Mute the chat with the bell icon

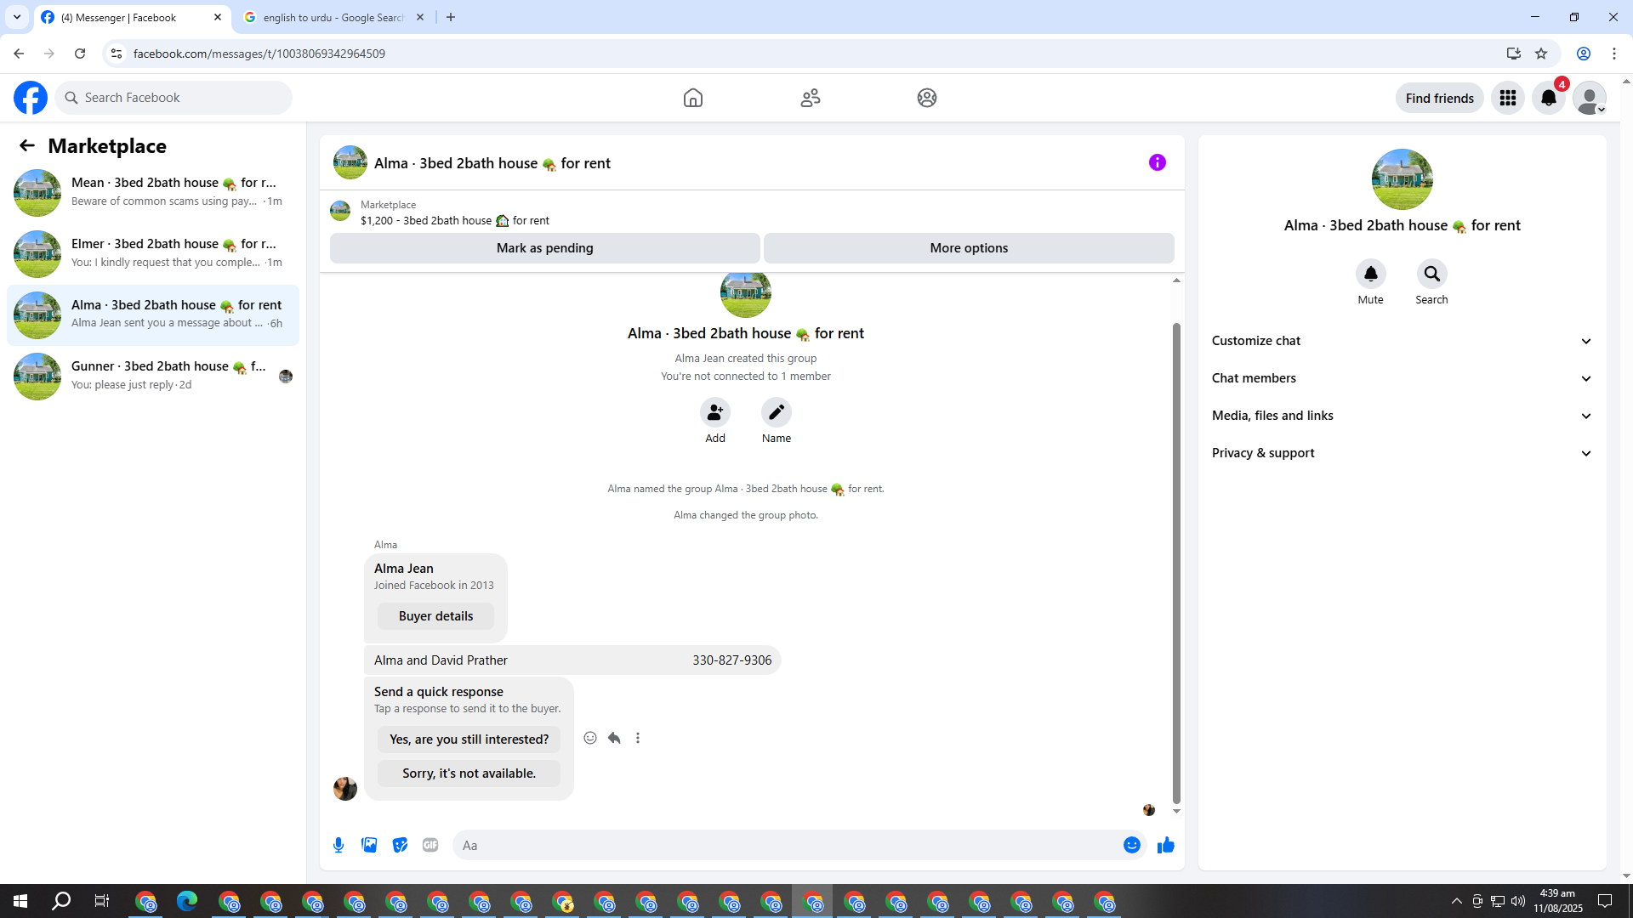(1370, 274)
